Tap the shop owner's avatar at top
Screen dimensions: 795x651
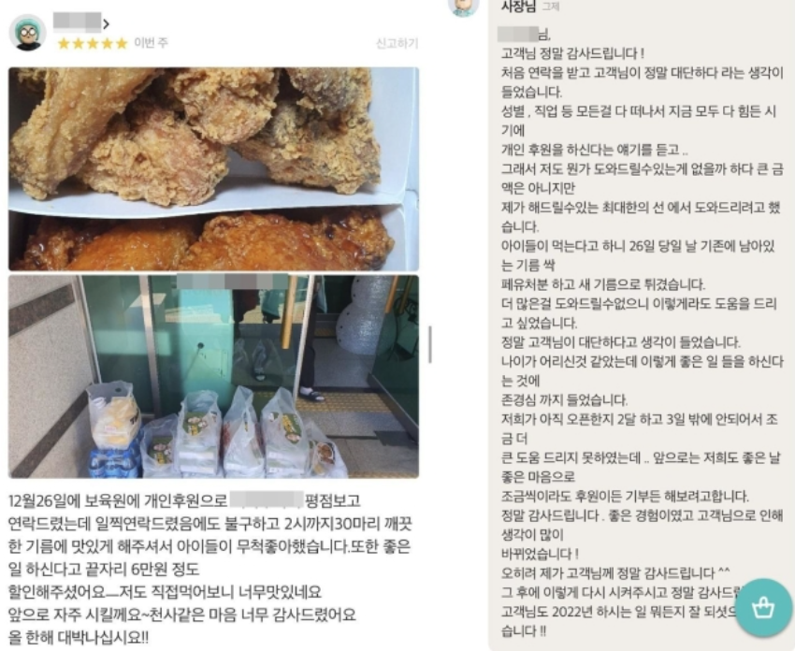463,7
